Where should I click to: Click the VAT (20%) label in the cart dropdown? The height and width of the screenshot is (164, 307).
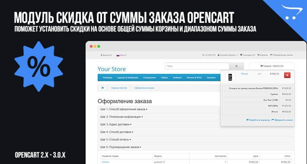(x=273, y=106)
